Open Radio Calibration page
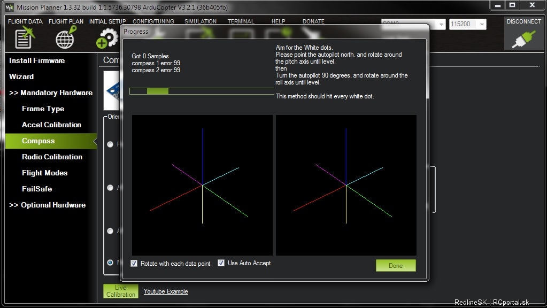547x308 pixels. click(x=52, y=157)
